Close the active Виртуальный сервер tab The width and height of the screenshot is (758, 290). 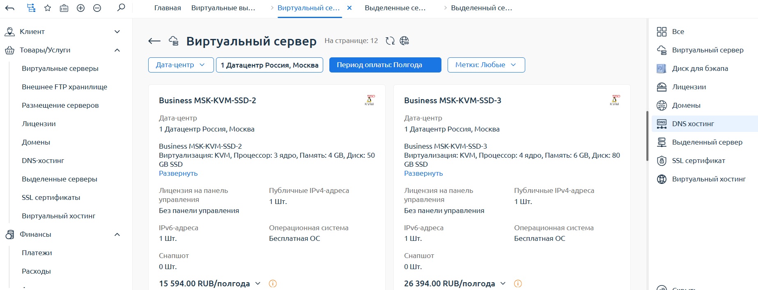point(349,8)
